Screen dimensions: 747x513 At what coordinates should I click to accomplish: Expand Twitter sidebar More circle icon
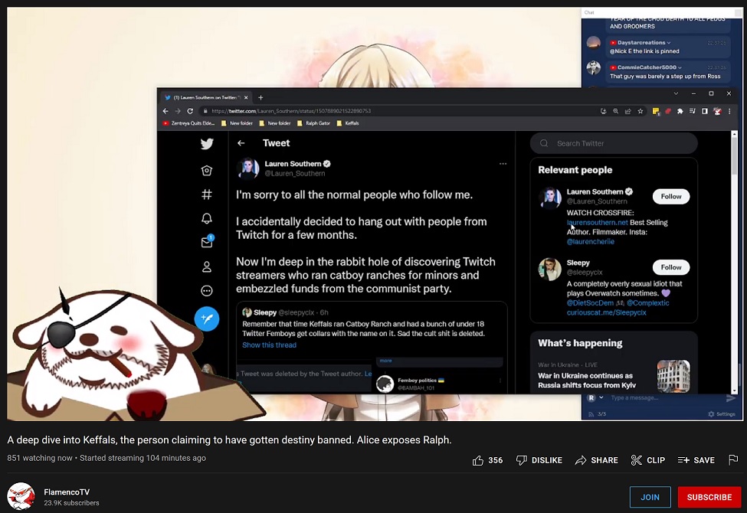(x=207, y=290)
